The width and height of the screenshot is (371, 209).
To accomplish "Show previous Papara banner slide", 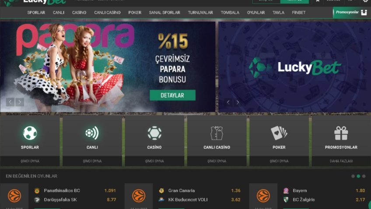I will coord(10,102).
